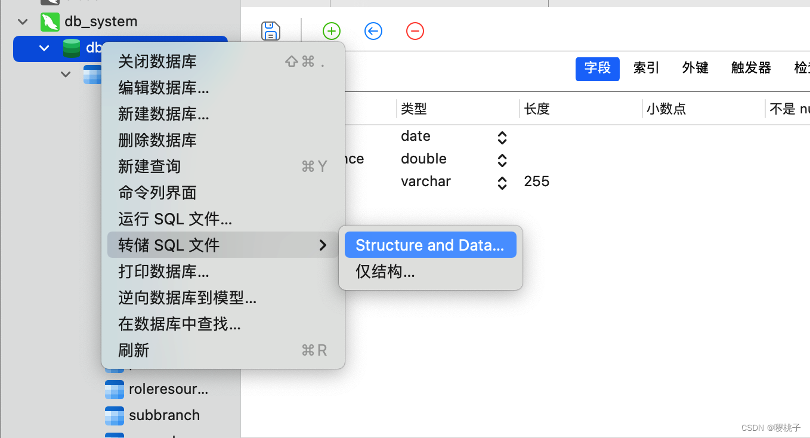Select the roleresour... table in tree
The height and width of the screenshot is (438, 810).
click(169, 390)
